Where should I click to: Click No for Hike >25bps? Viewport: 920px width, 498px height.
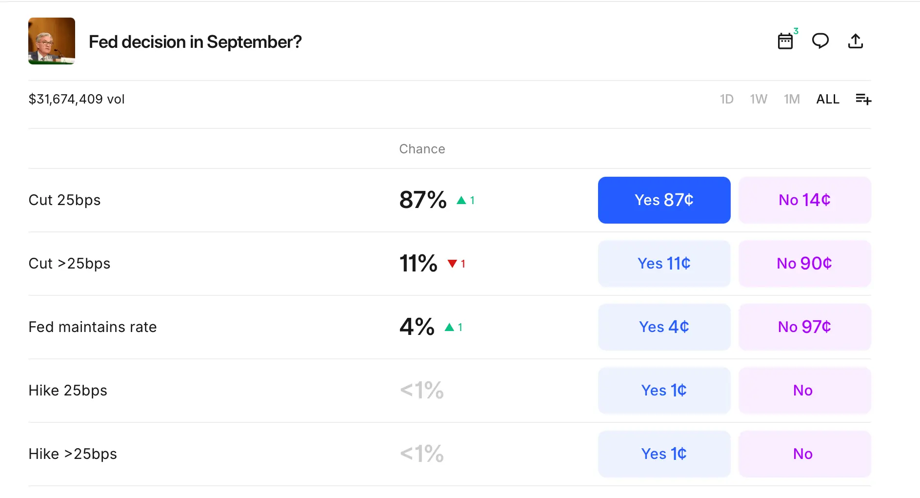[x=805, y=454]
